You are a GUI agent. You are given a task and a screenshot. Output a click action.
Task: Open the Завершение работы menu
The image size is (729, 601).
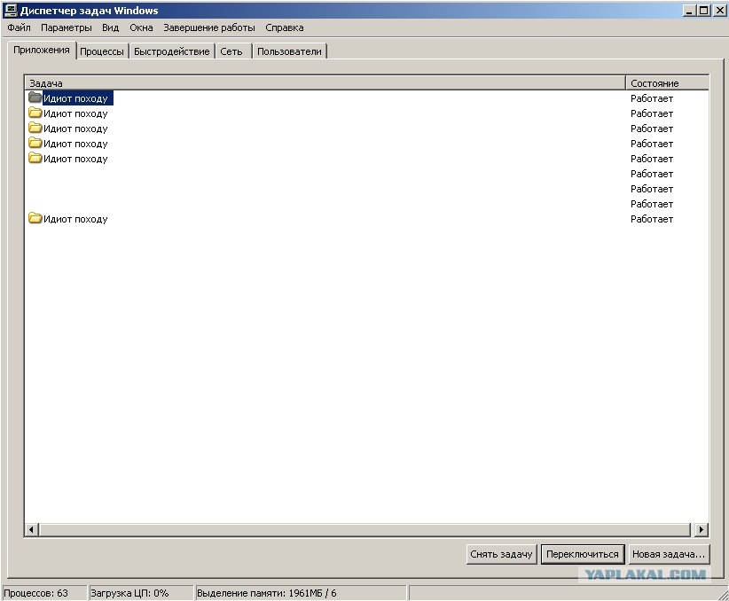pos(208,27)
